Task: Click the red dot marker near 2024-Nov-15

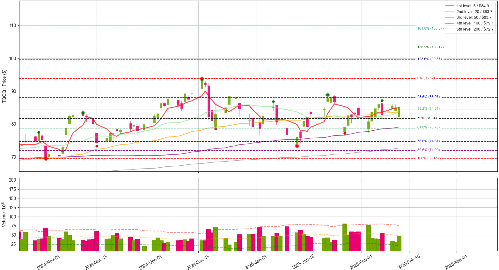Action: pyautogui.click(x=97, y=146)
